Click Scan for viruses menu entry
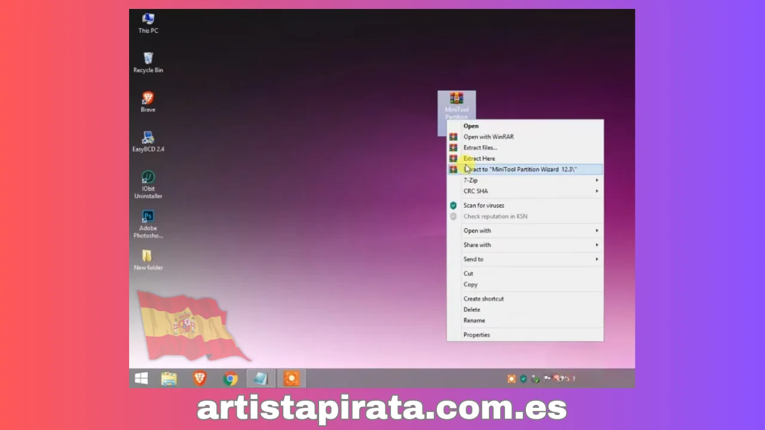This screenshot has width=765, height=430. tap(484, 205)
